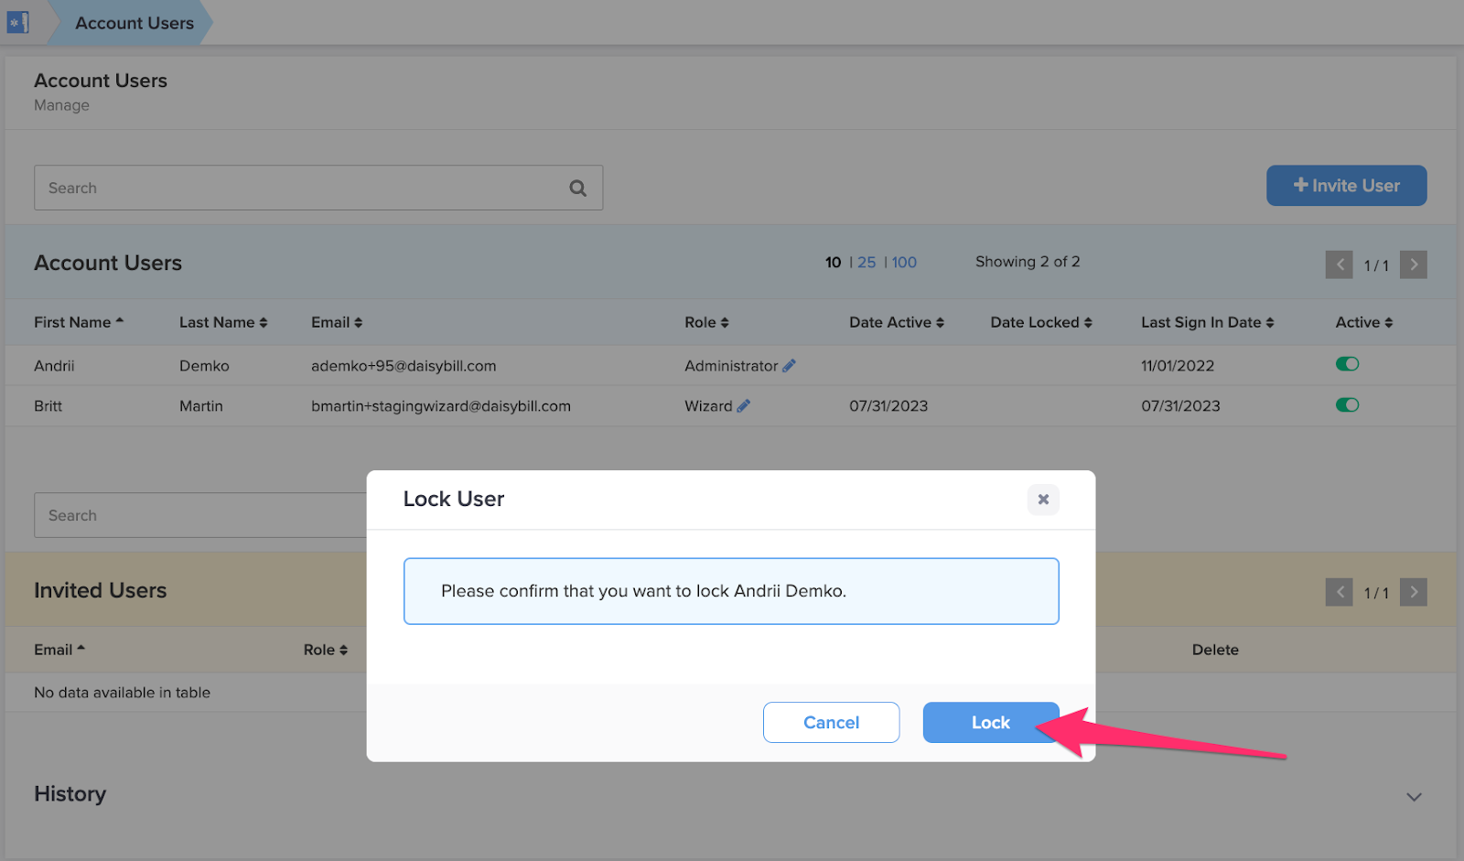
Task: Collapse the History section chevron
Action: pos(1414,796)
